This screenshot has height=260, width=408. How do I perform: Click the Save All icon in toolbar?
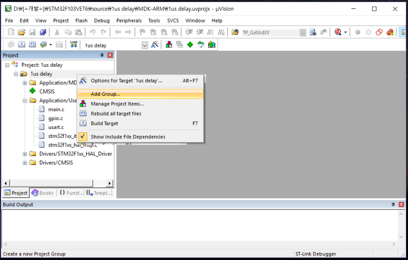tap(43, 32)
